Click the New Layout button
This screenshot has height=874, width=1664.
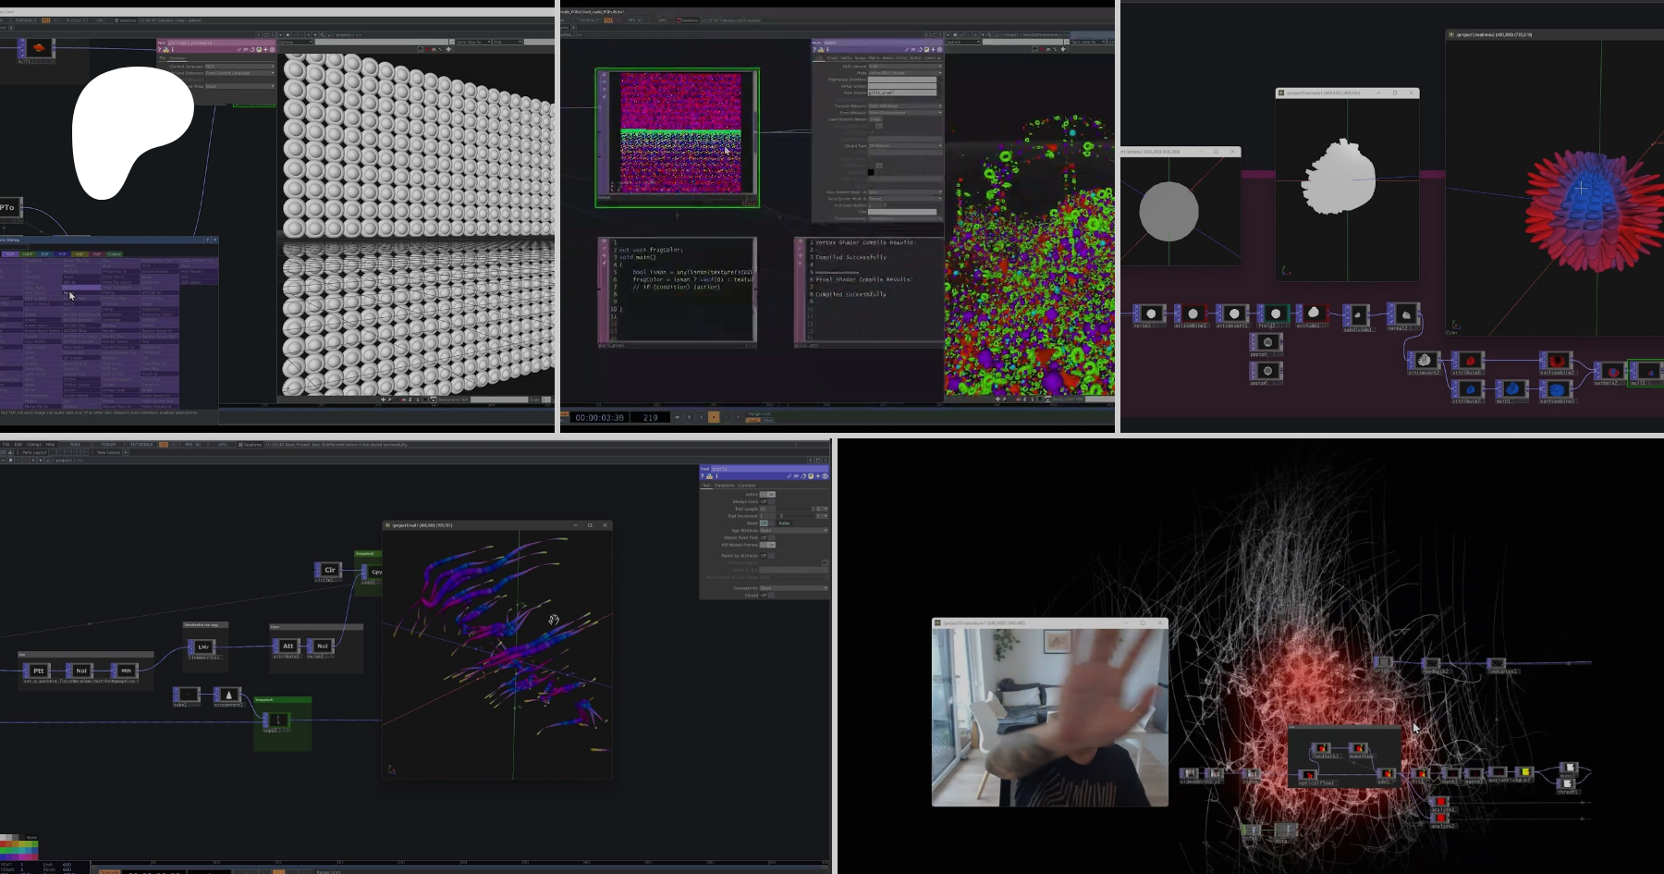point(109,452)
